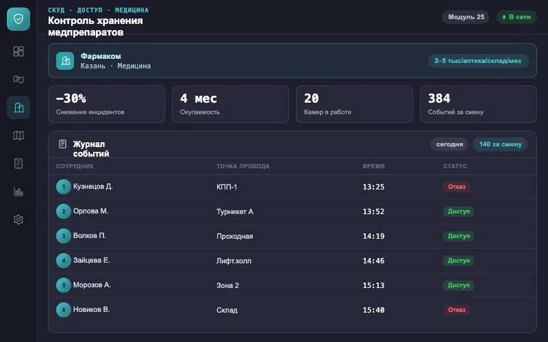The image size is (548, 342).
Task: Click the Контроль хранения медпрепаратов title
Action: coord(95,27)
